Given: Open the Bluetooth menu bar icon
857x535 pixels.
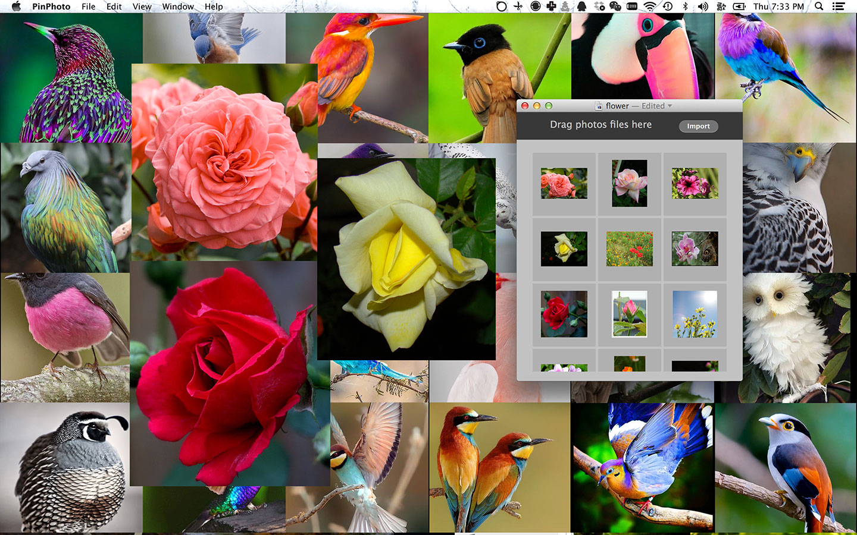Looking at the screenshot, I should click(x=686, y=6).
